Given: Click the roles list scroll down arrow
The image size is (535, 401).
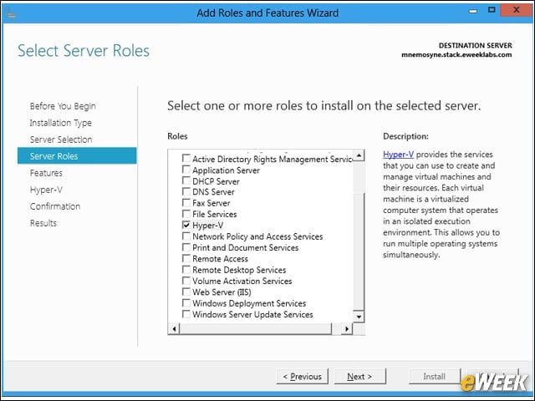Looking at the screenshot, I should pos(359,317).
